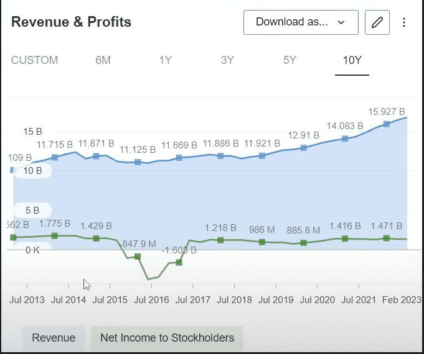Open the Download as dropdown

tap(301, 22)
